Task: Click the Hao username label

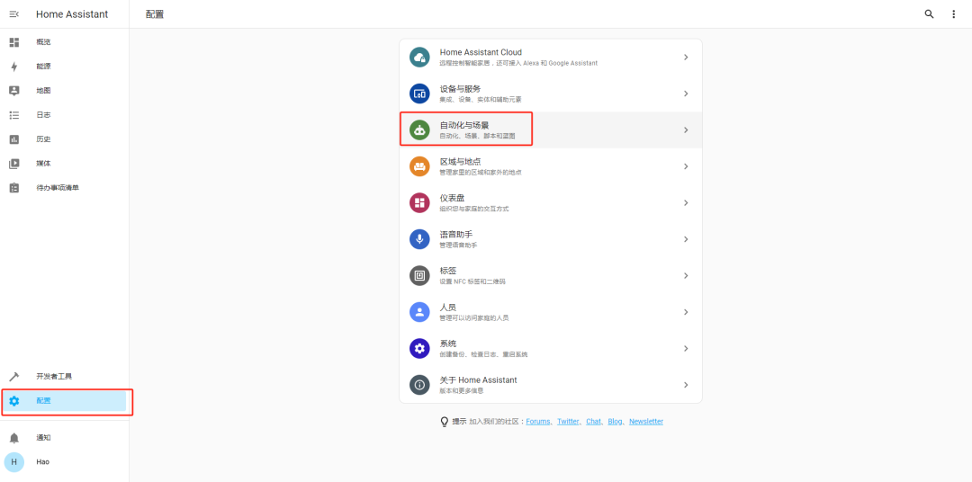Action: [43, 462]
